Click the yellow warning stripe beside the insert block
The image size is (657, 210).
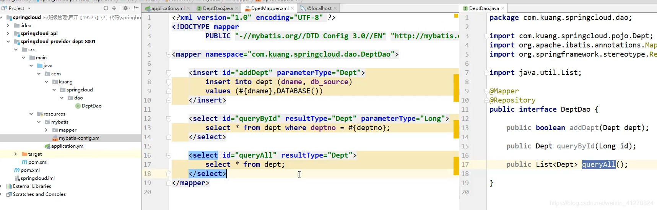point(456,88)
